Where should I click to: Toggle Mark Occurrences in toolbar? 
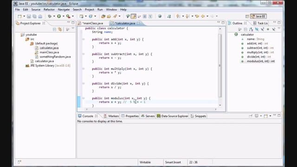134,16
